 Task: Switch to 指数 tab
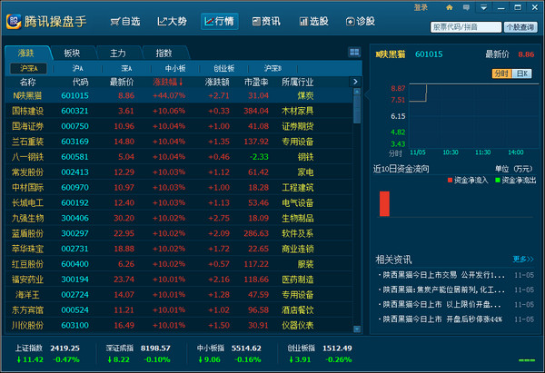click(x=163, y=54)
